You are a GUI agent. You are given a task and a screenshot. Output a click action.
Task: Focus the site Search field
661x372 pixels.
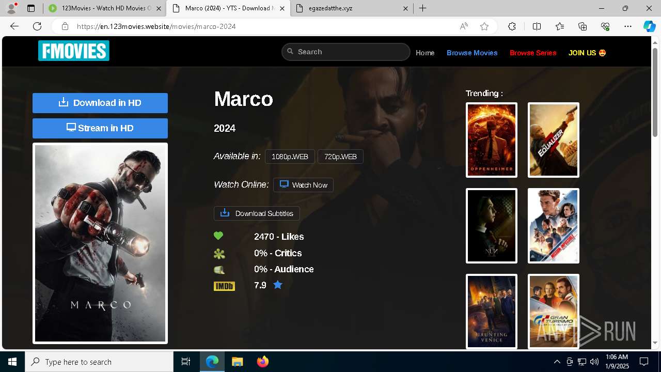click(345, 52)
